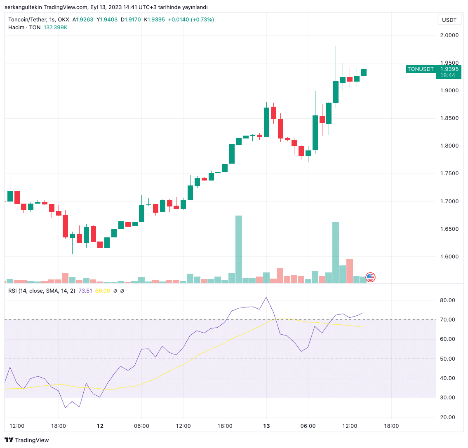The image size is (468, 448).
Task: Click the 2.0000 price scale label
Action: [x=449, y=35]
